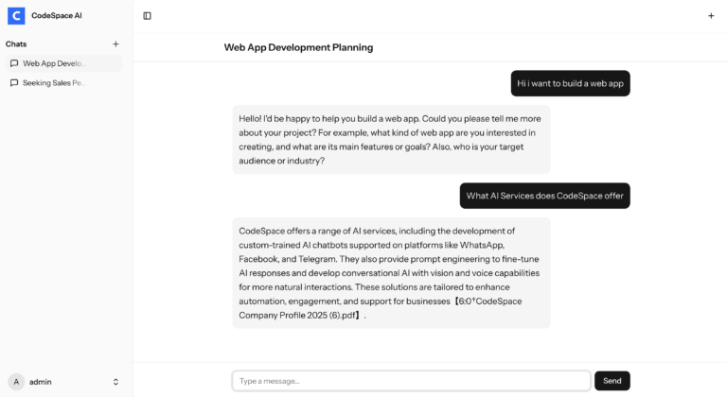
Task: Click the chat bubble icon beside Web App Develo...
Action: 14,63
